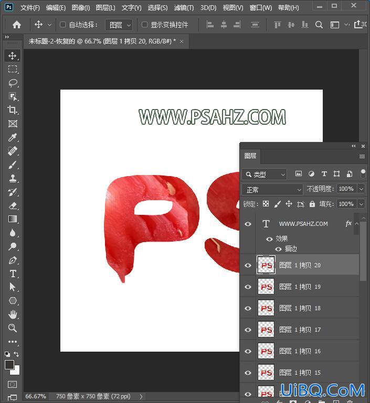Toggle layer filtering on/off switch
This screenshot has height=403, width=370.
click(x=363, y=174)
